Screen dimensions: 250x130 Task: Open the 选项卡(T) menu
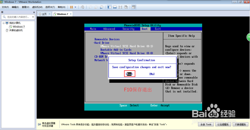coord(50,7)
